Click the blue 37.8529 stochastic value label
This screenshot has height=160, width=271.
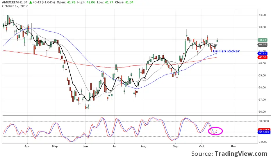[x=264, y=132]
